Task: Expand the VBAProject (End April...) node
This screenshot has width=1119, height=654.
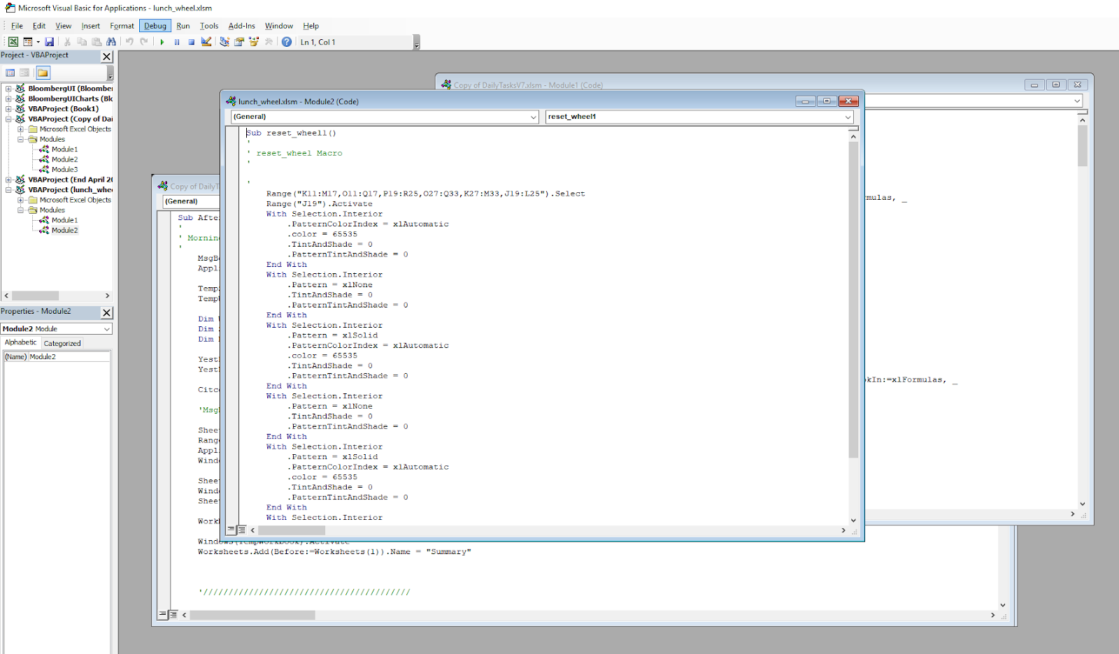Action: [8, 180]
